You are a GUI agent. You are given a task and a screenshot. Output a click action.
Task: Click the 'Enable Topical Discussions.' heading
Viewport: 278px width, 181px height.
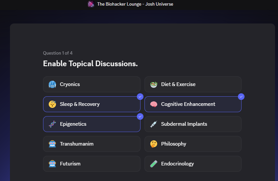[x=90, y=64]
